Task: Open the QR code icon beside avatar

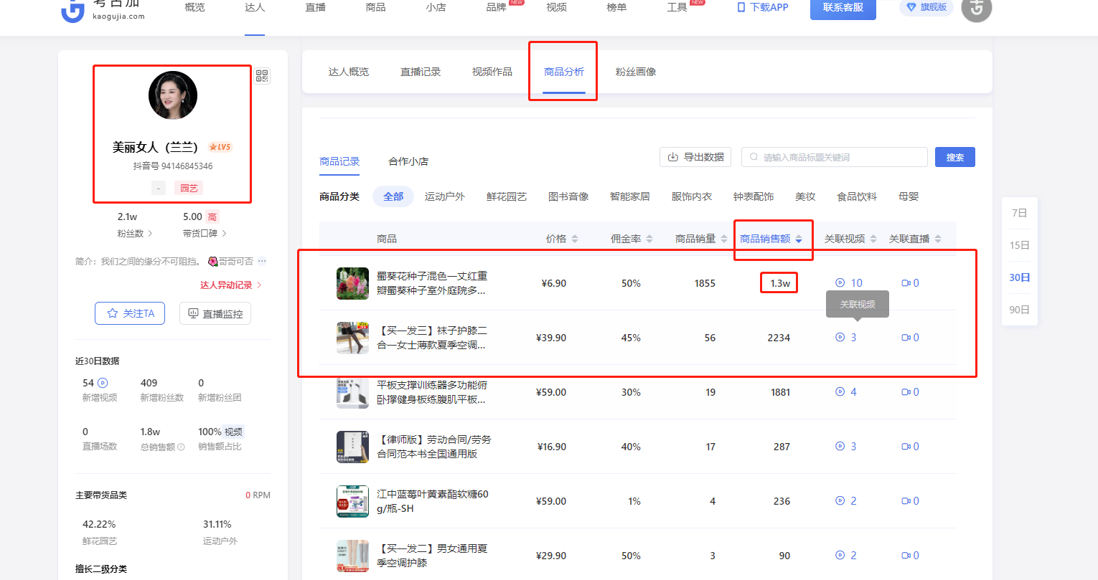Action: pyautogui.click(x=262, y=76)
